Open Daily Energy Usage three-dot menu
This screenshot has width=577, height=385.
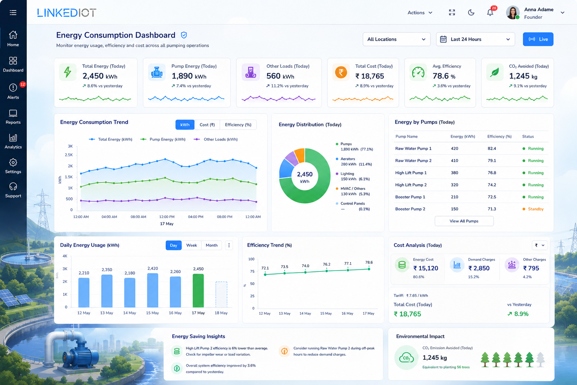click(229, 245)
